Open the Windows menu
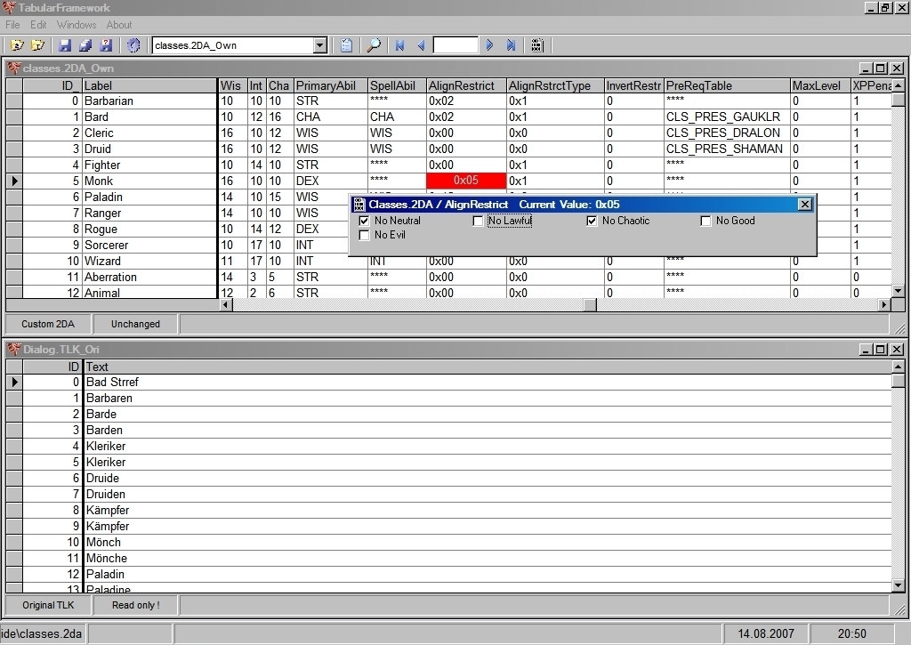 (x=77, y=25)
